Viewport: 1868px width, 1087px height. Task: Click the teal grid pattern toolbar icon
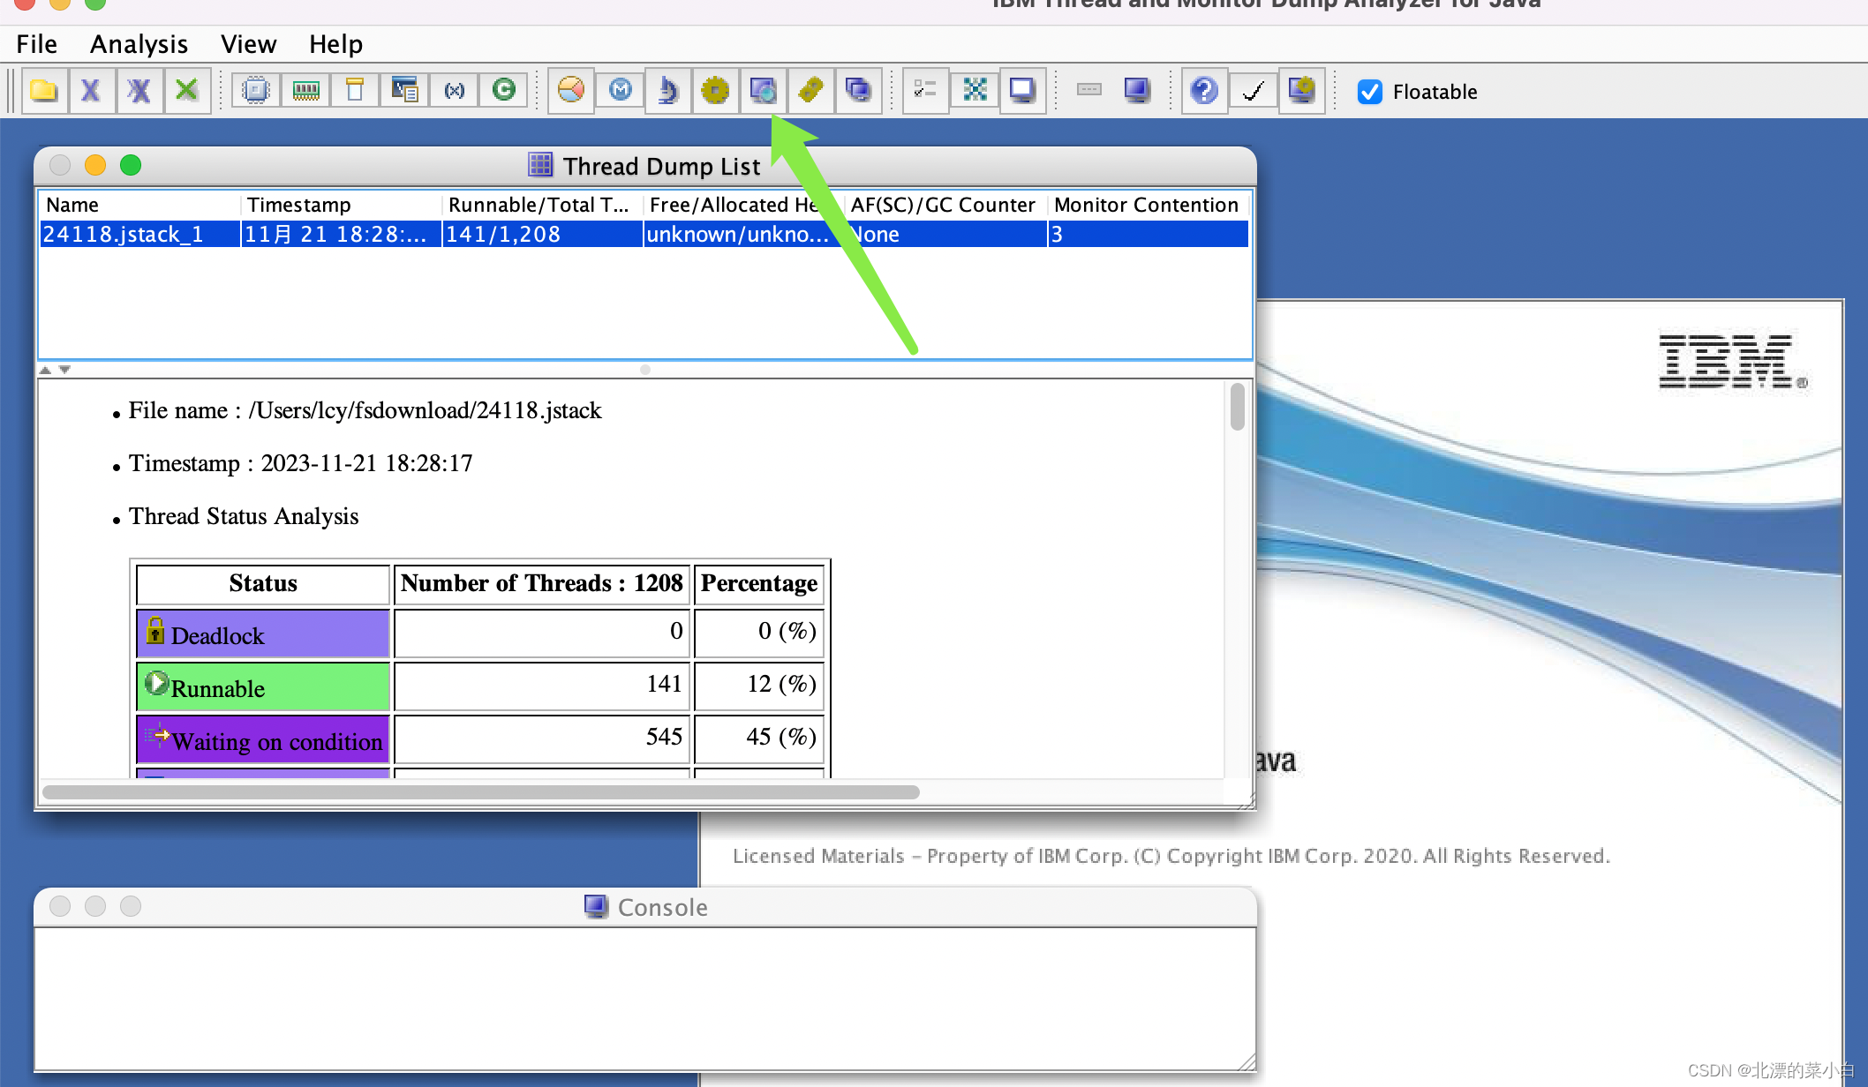click(975, 90)
